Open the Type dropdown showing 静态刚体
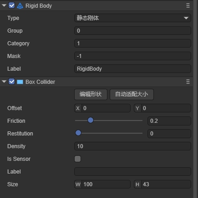198x198 pixels. tap(132, 18)
